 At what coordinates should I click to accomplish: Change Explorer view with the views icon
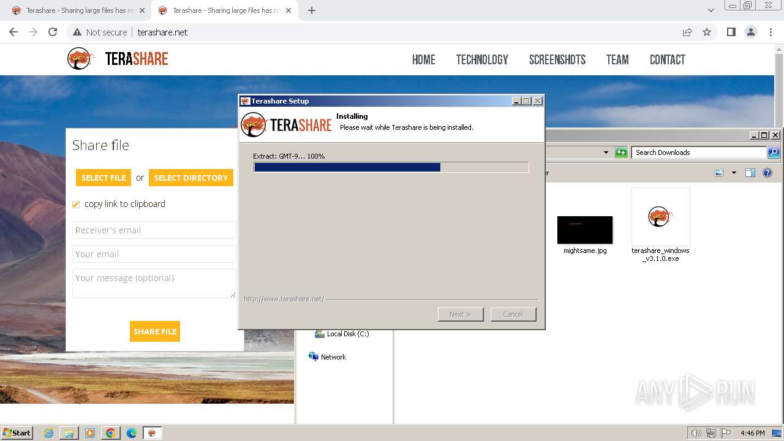(x=720, y=173)
